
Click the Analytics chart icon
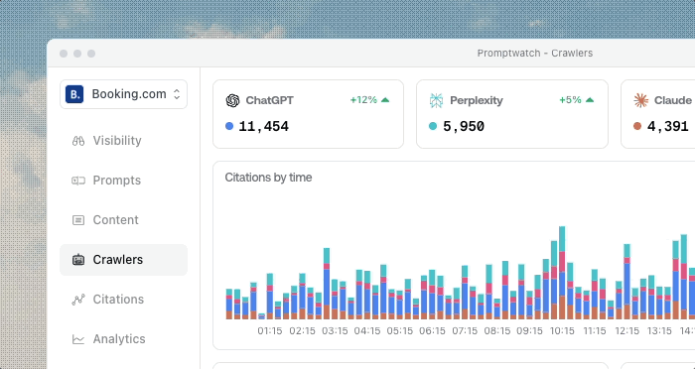78,339
